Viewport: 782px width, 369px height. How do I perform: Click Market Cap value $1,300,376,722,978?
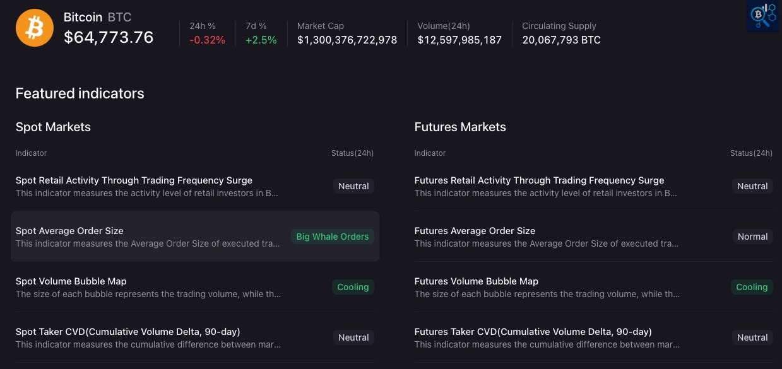pos(347,40)
